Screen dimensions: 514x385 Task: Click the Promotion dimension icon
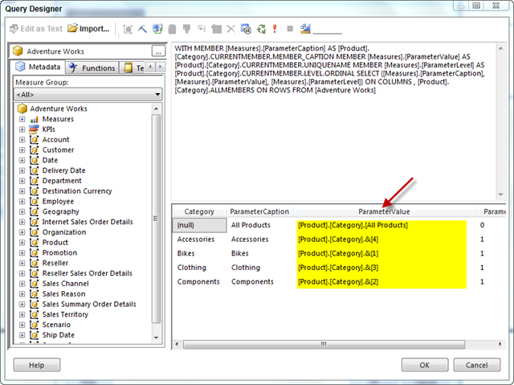pos(34,253)
